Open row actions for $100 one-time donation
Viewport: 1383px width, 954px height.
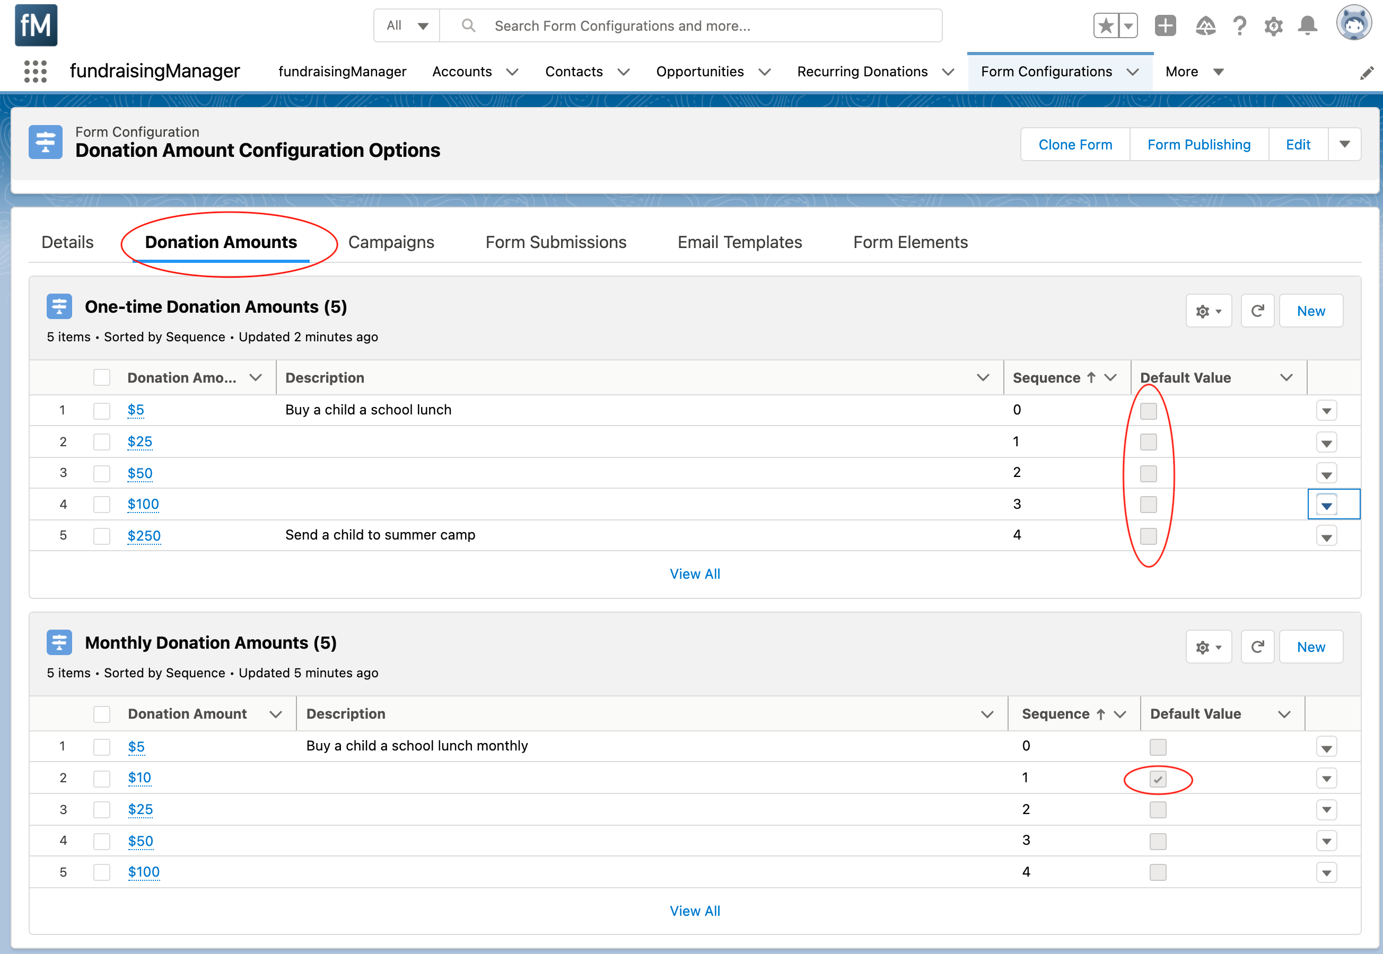(x=1327, y=505)
